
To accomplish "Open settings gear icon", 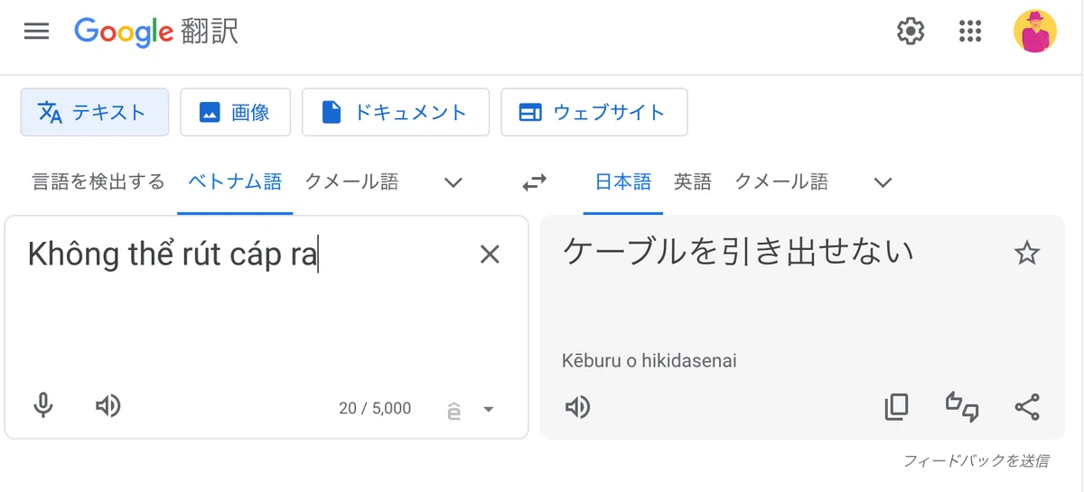I will 911,32.
